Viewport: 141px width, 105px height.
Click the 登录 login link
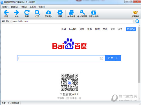pos(113,29)
